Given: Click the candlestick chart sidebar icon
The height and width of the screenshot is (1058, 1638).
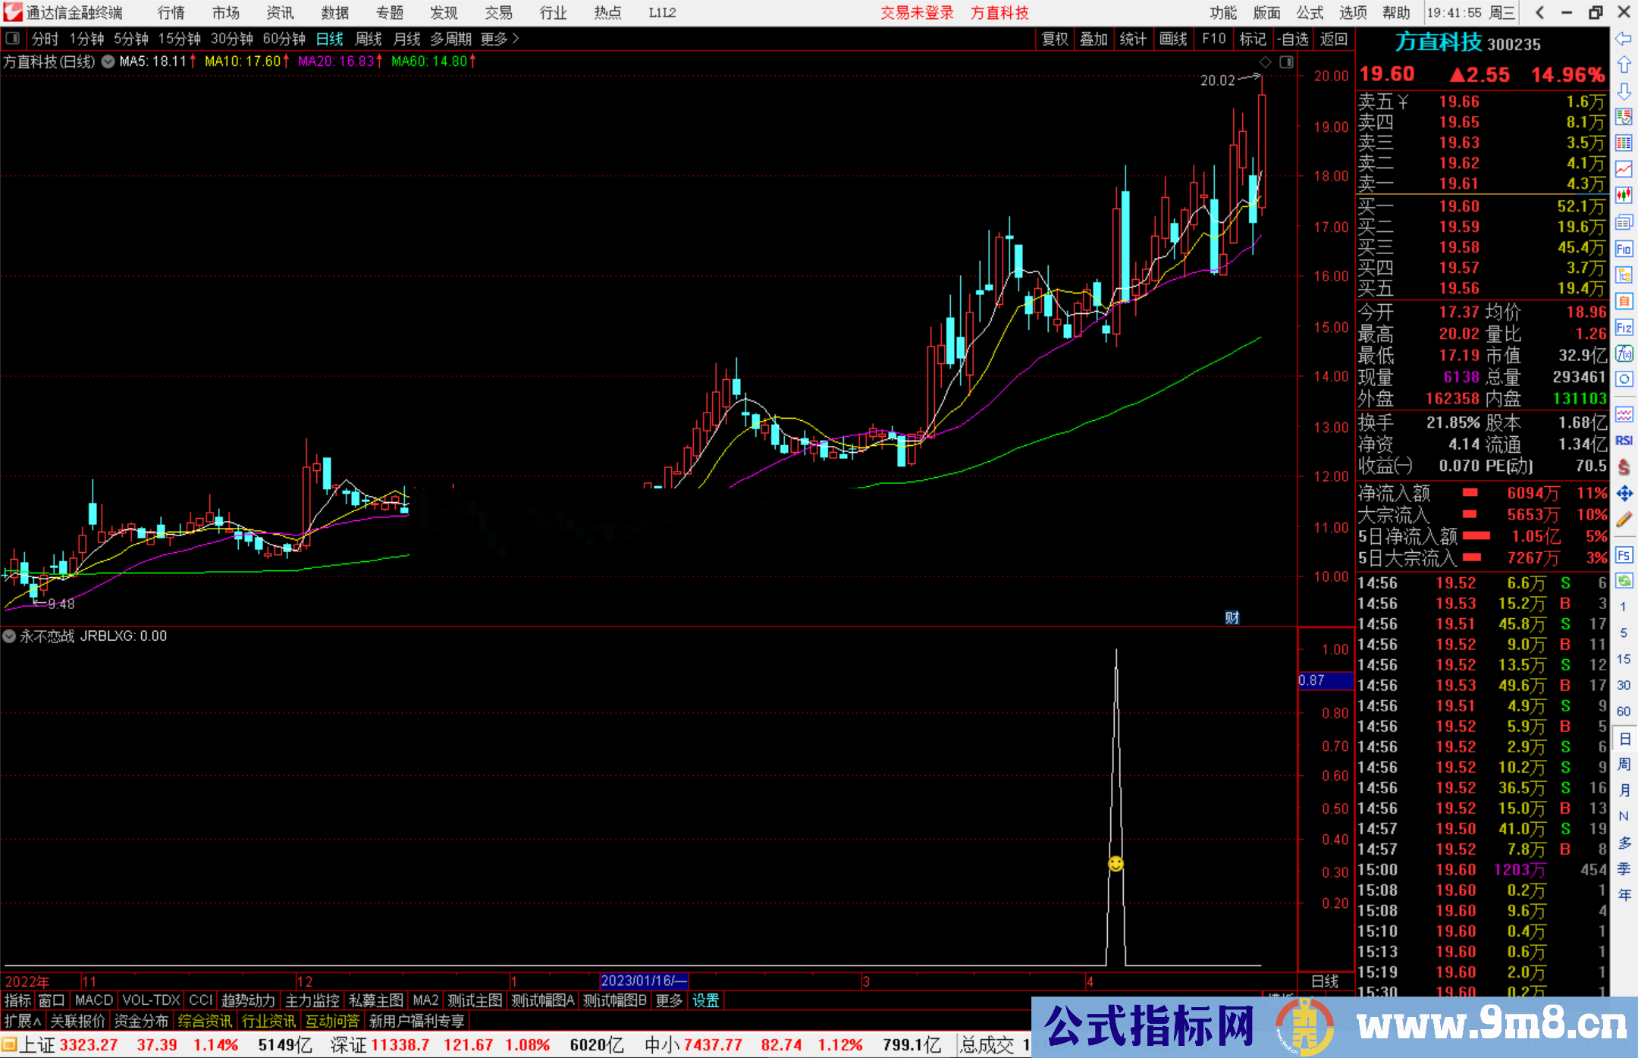Looking at the screenshot, I should coord(1624,195).
